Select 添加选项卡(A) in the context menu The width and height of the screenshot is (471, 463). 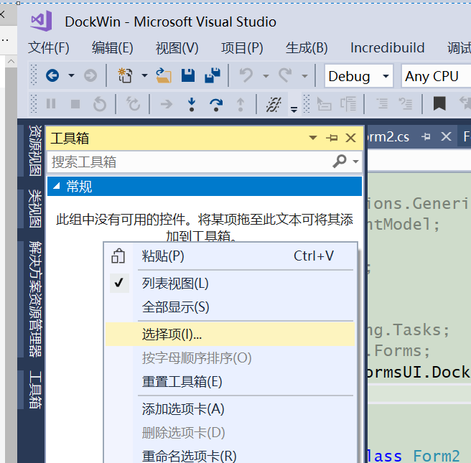coord(230,408)
